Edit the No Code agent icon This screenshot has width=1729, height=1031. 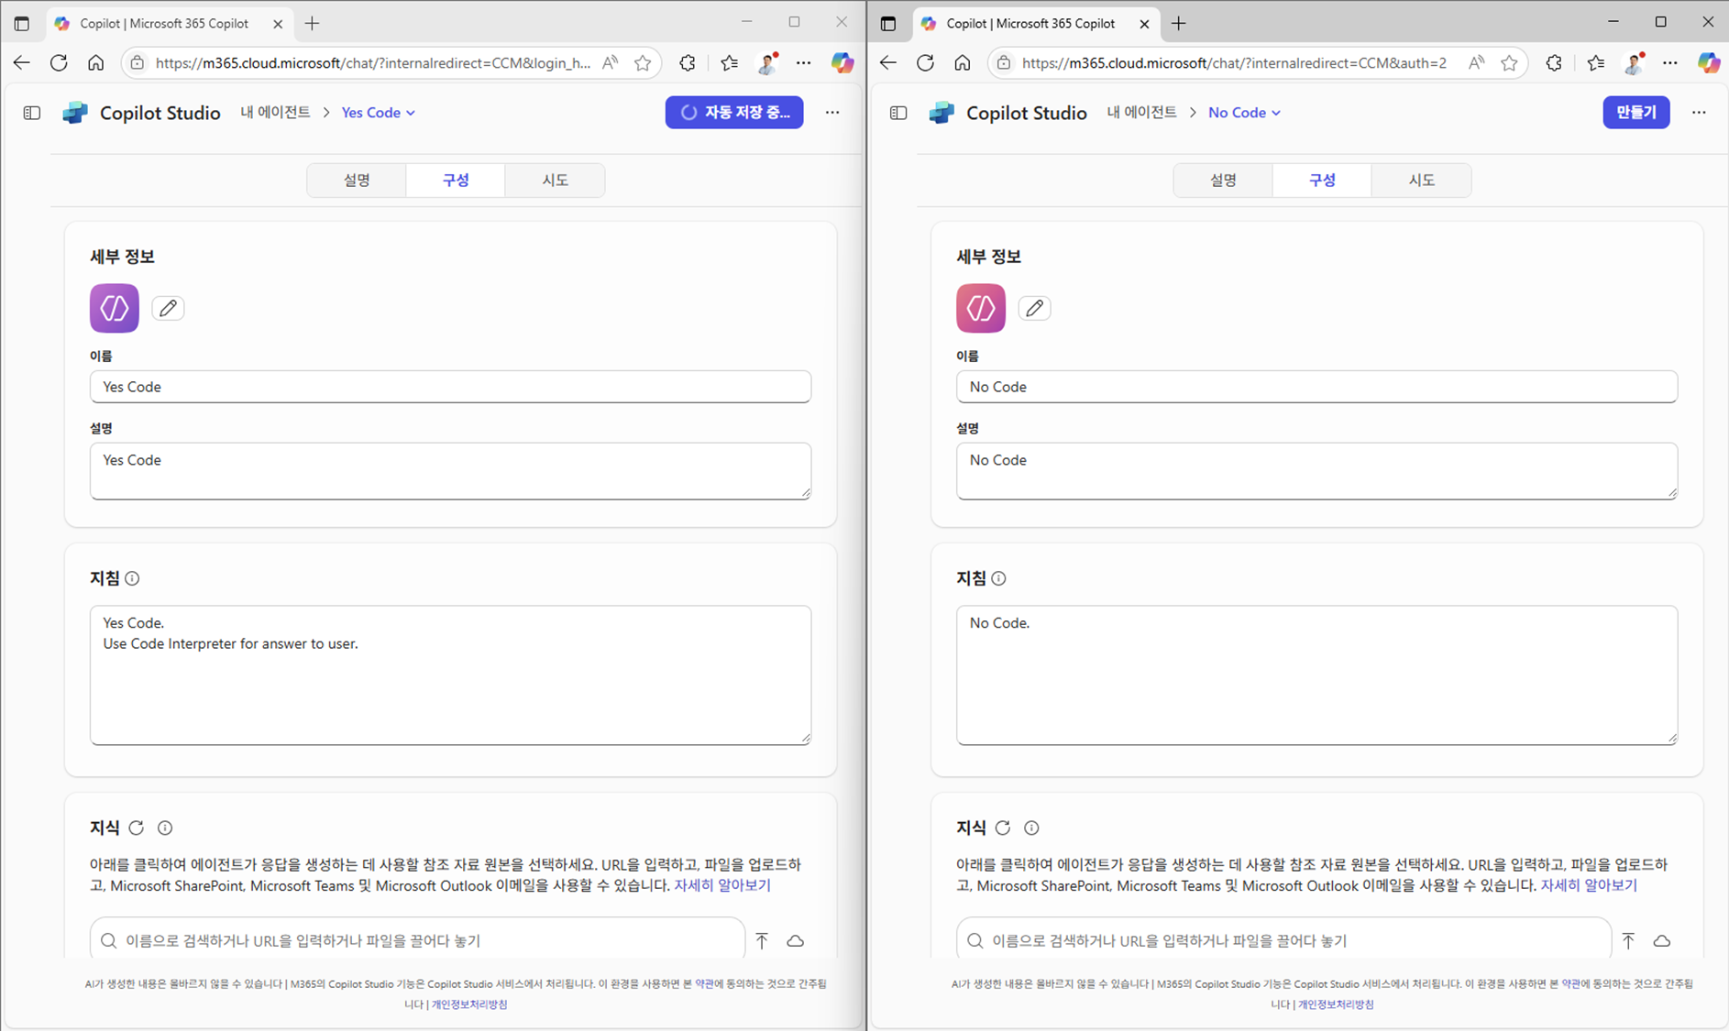1034,308
